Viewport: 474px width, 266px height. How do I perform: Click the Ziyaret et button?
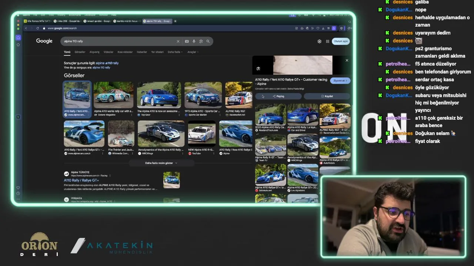coord(340,81)
